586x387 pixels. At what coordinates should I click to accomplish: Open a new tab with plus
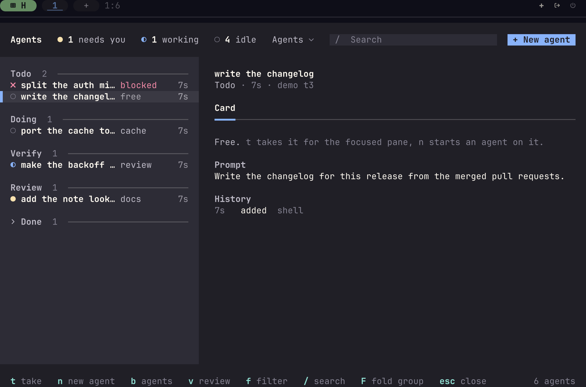click(x=86, y=6)
